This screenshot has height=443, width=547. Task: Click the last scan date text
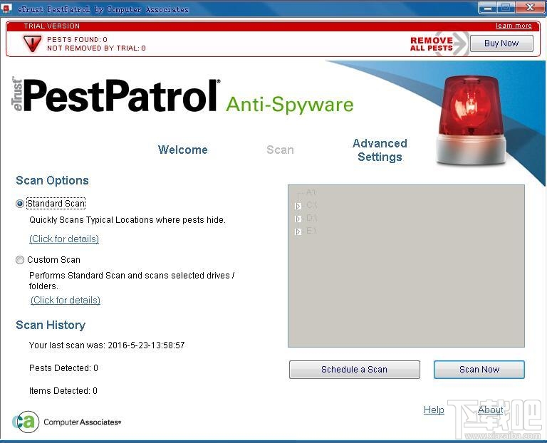[107, 345]
